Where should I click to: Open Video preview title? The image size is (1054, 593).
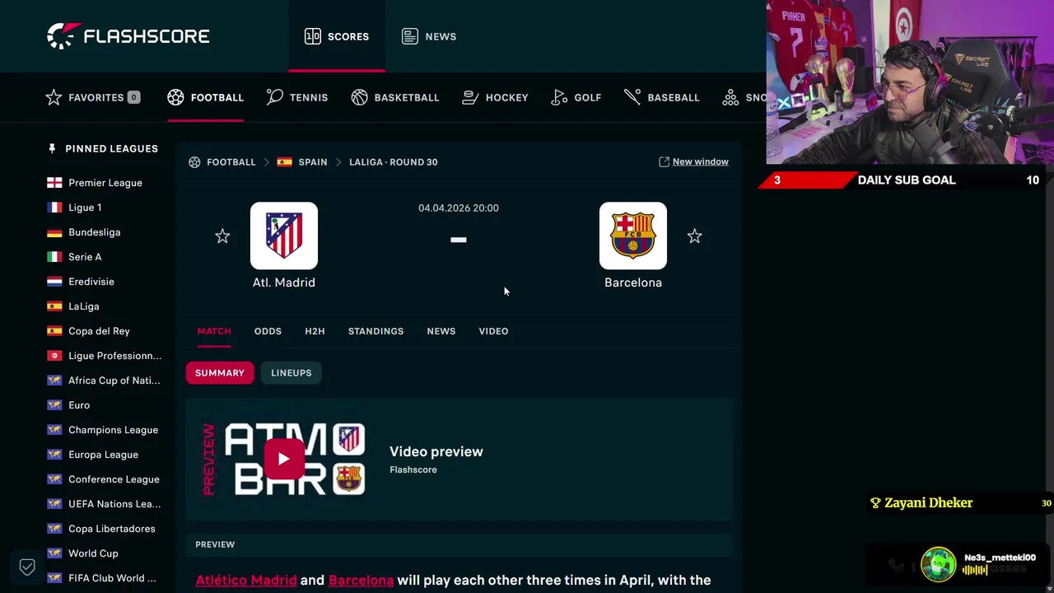coord(436,451)
